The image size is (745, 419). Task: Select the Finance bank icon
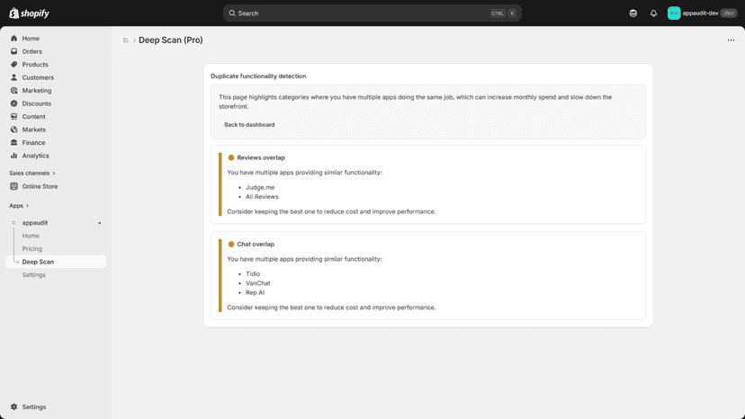tap(13, 143)
